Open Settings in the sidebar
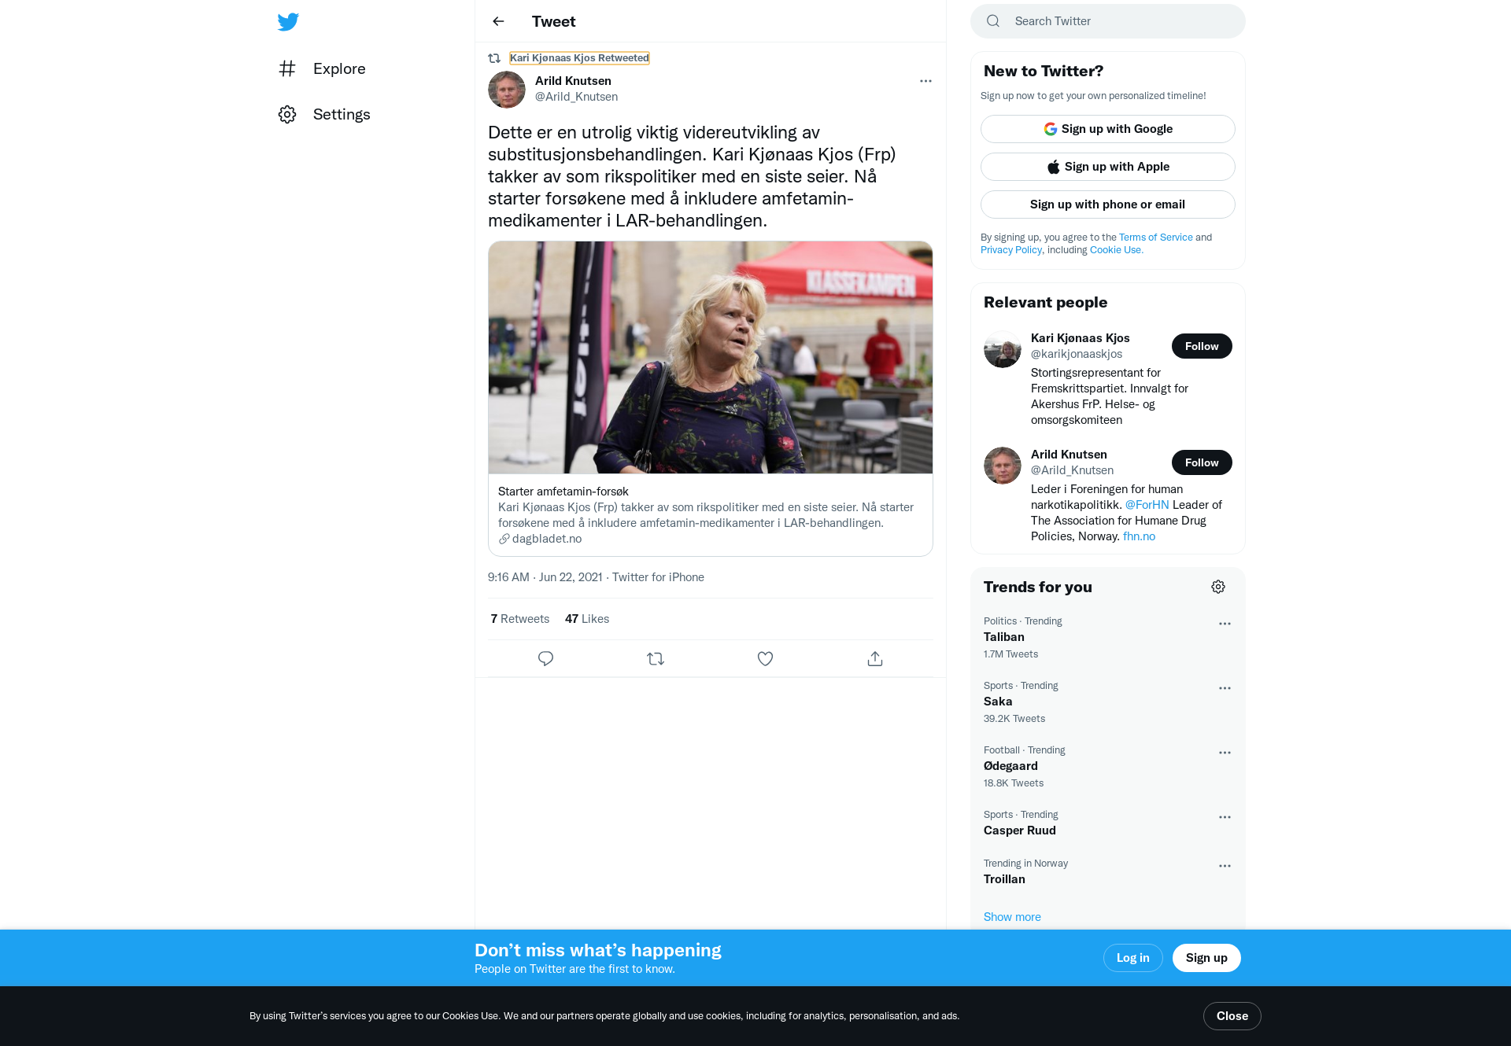 pos(324,114)
